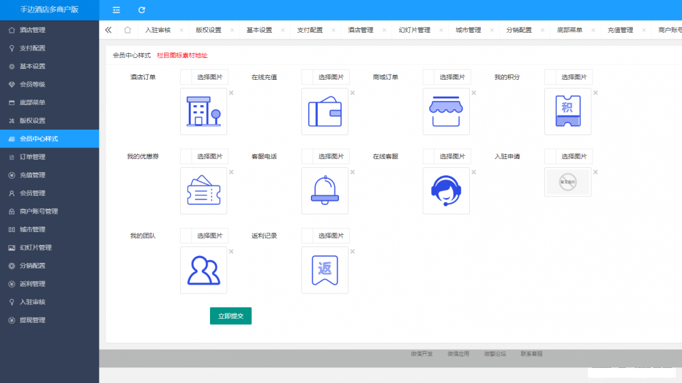Click the 微擎论坛 footer link

click(495, 354)
